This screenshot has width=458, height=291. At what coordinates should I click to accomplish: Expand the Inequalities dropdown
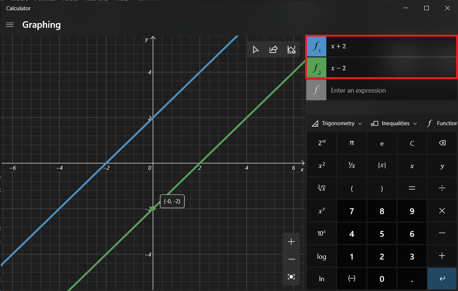(394, 123)
